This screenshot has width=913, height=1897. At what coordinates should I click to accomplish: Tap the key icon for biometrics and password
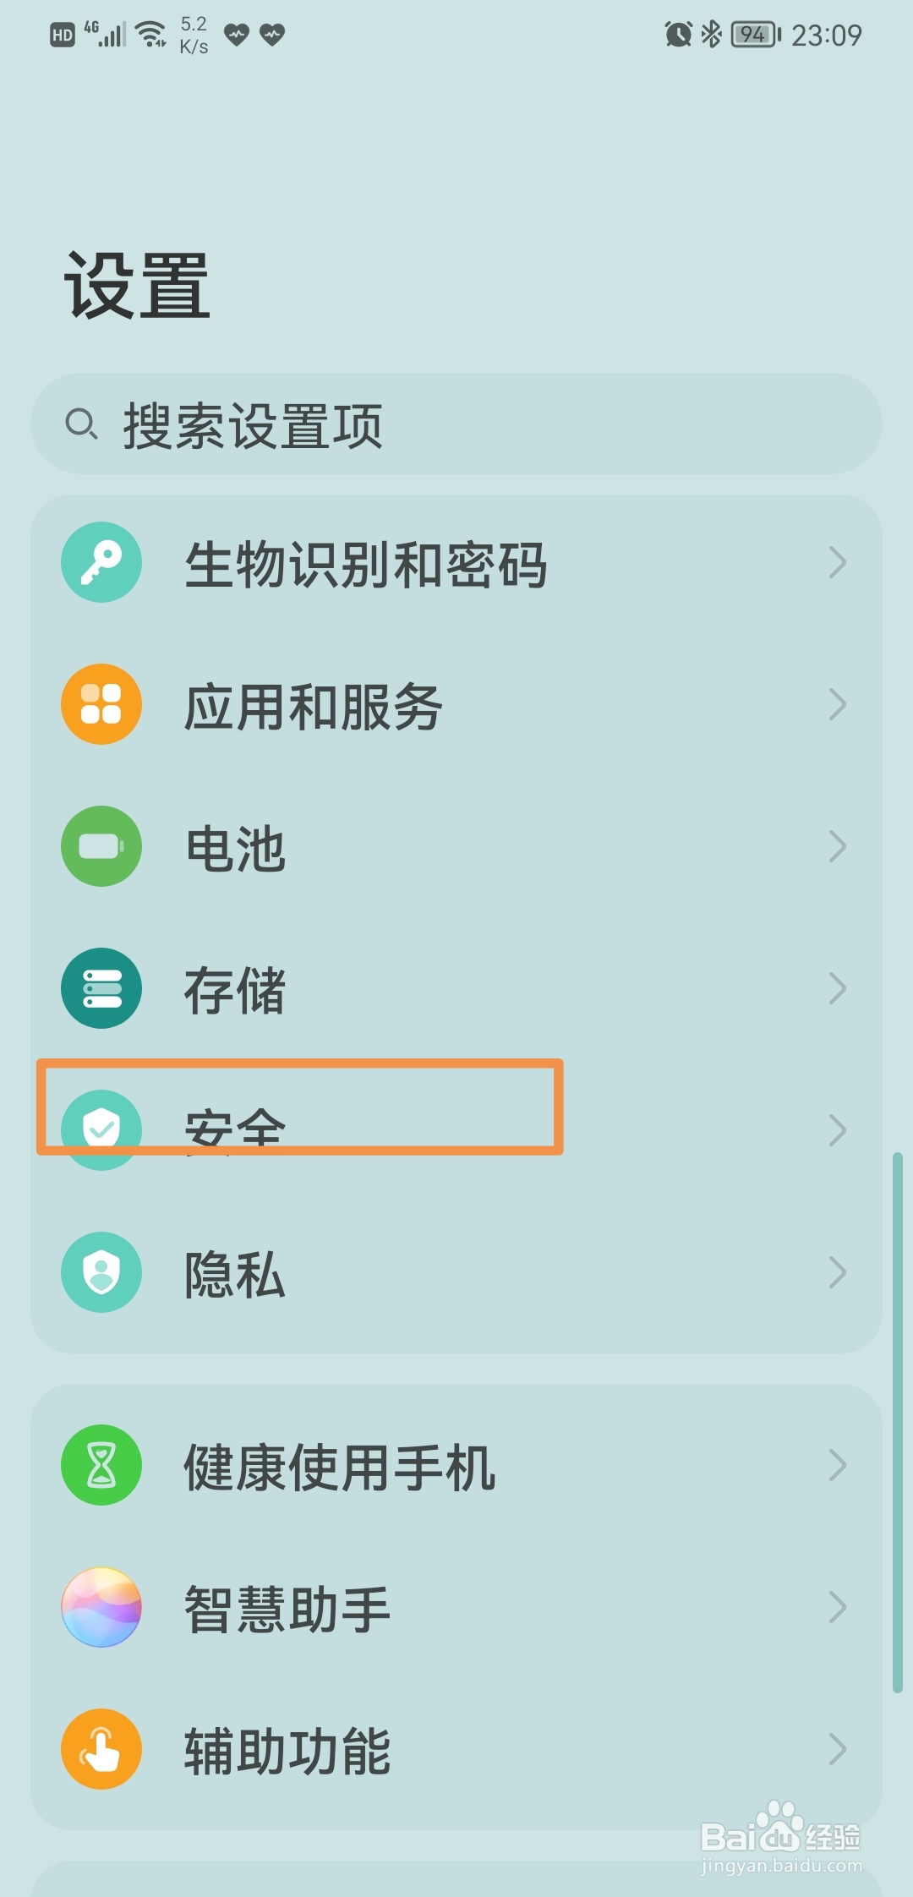pyautogui.click(x=101, y=562)
